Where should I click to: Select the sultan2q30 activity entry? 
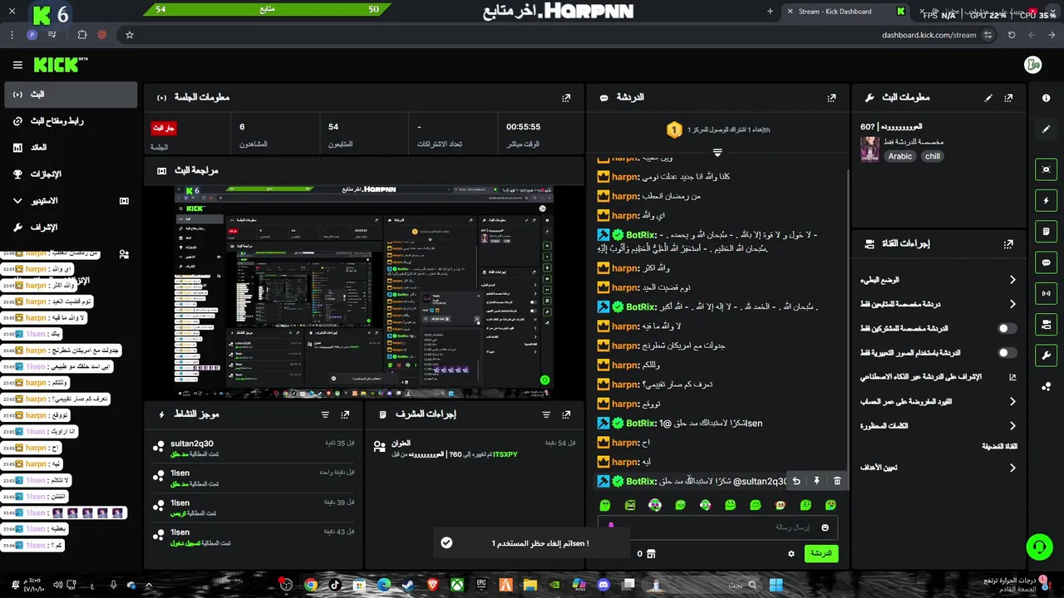pyautogui.click(x=255, y=448)
